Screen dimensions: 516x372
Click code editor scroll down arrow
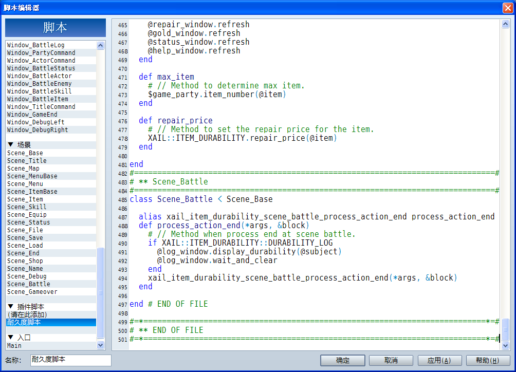pyautogui.click(x=506, y=345)
